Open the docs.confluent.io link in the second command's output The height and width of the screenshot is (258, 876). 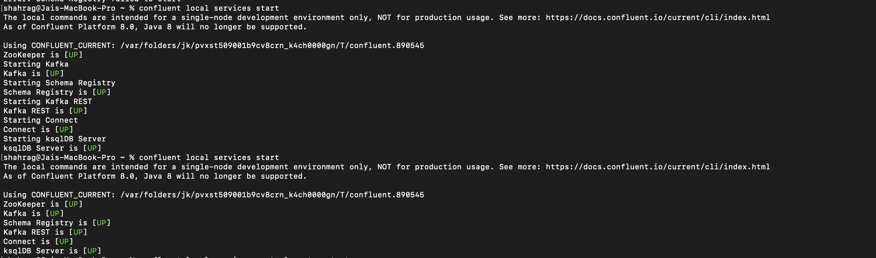(658, 167)
